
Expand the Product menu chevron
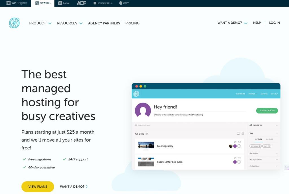(x=50, y=23)
